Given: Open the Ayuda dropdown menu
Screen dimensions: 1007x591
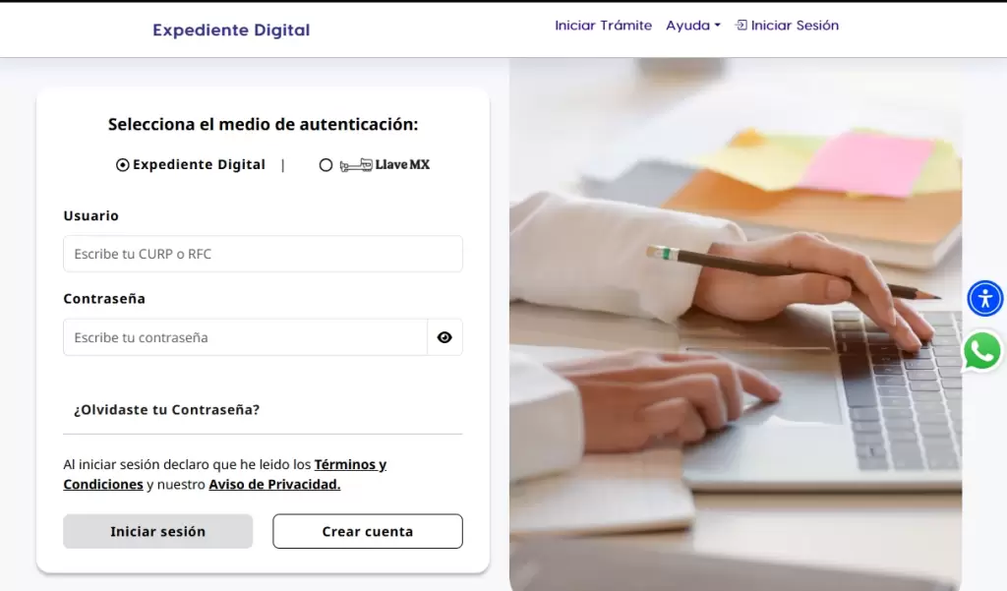Looking at the screenshot, I should click(x=687, y=25).
